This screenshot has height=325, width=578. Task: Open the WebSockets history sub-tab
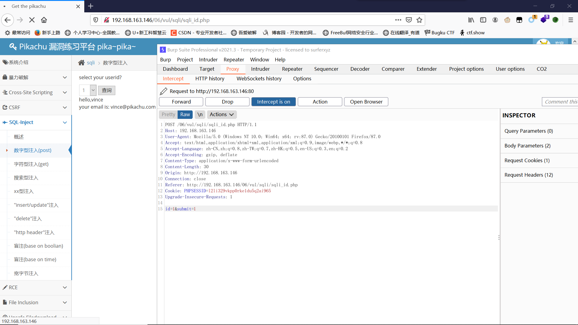pyautogui.click(x=259, y=79)
